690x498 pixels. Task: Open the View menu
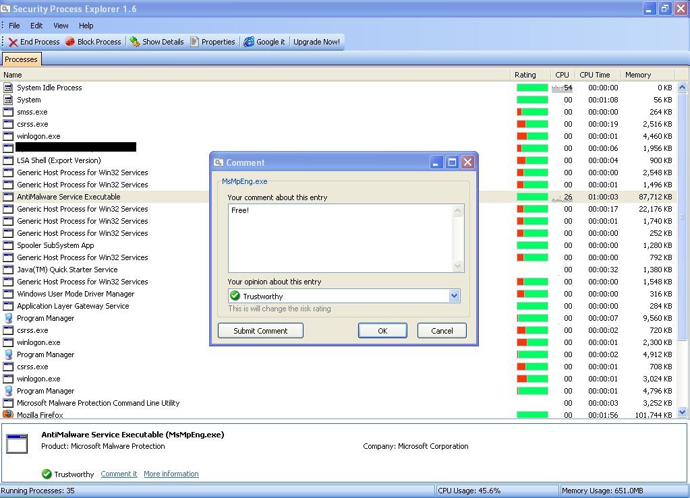[61, 26]
